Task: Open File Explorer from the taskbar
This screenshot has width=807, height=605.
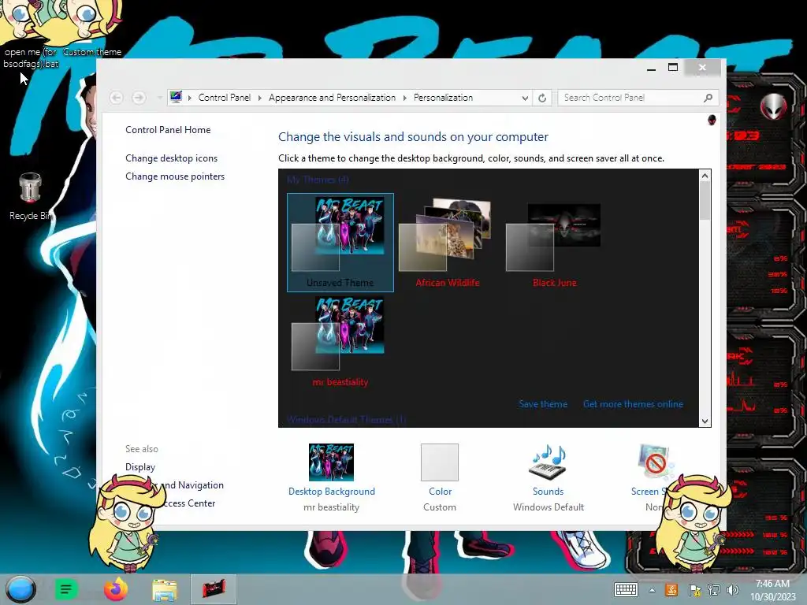Action: point(165,589)
